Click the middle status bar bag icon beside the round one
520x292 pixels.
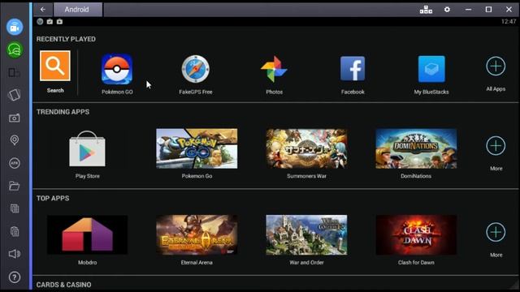pos(50,22)
